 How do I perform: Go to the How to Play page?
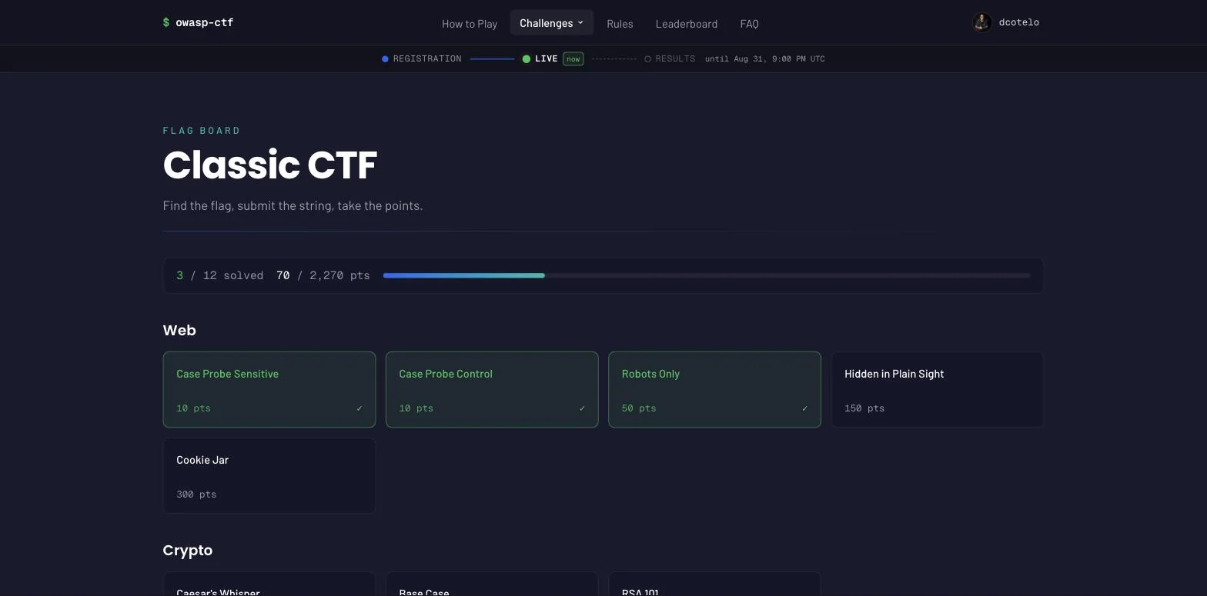point(470,24)
